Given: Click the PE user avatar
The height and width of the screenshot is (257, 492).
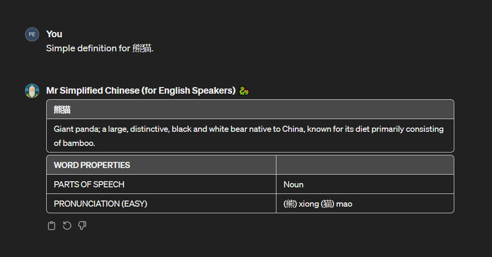Looking at the screenshot, I should [32, 34].
